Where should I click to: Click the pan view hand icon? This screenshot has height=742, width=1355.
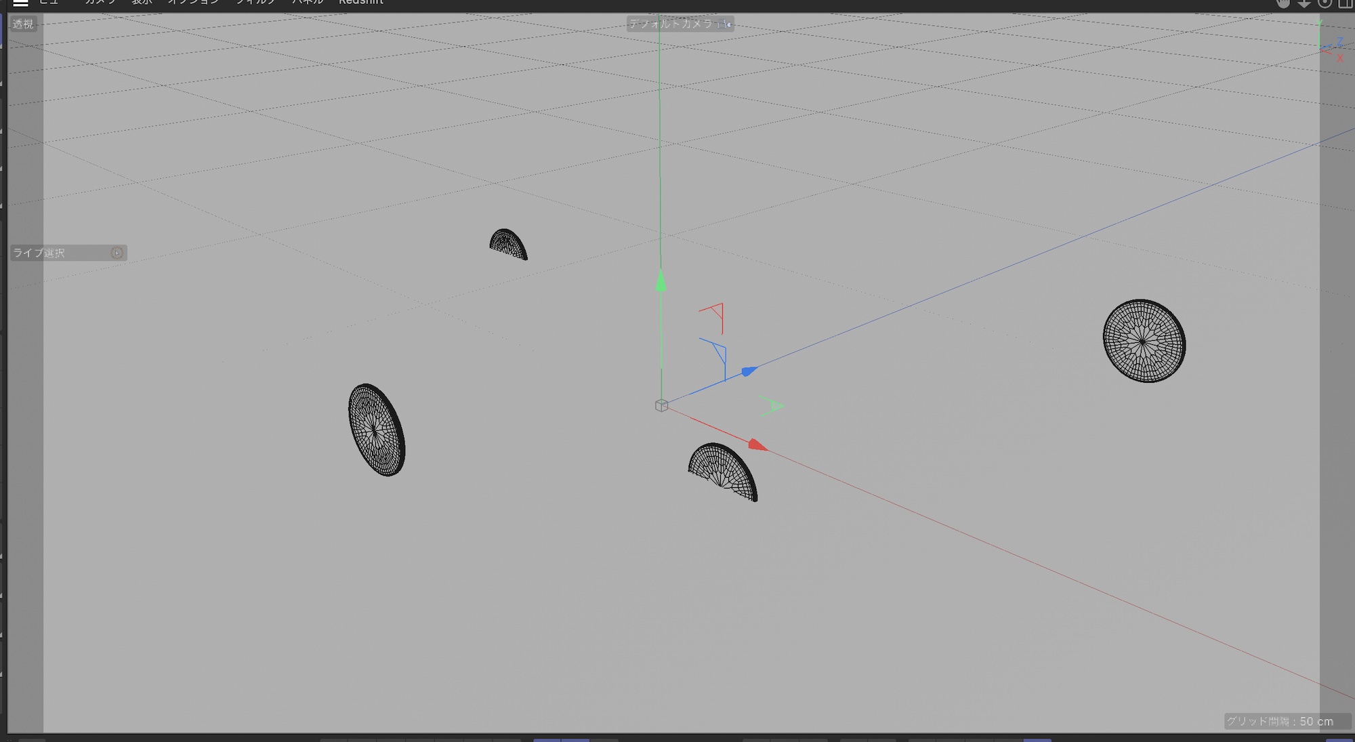(x=1283, y=3)
